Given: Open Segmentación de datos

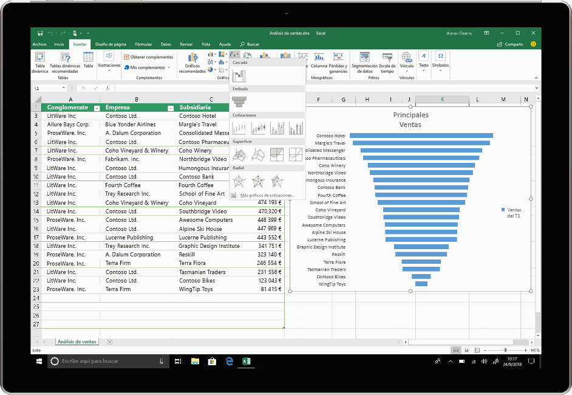Looking at the screenshot, I should [364, 63].
